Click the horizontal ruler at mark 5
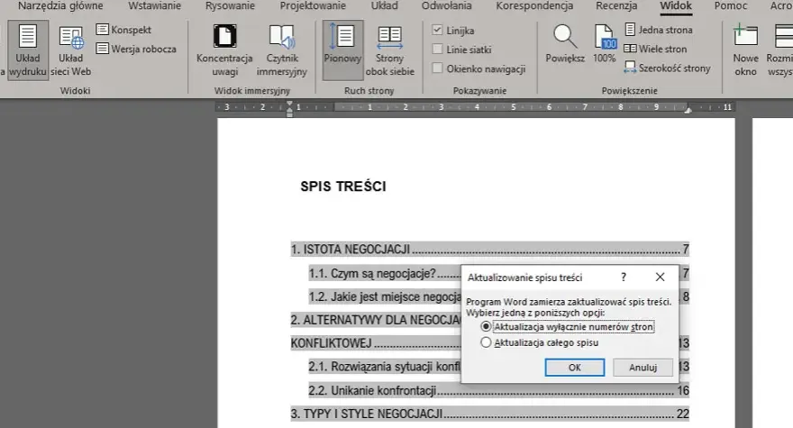793x428 pixels. point(513,107)
